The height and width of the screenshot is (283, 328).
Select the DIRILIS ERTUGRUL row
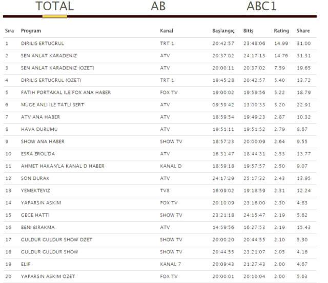(x=160, y=43)
